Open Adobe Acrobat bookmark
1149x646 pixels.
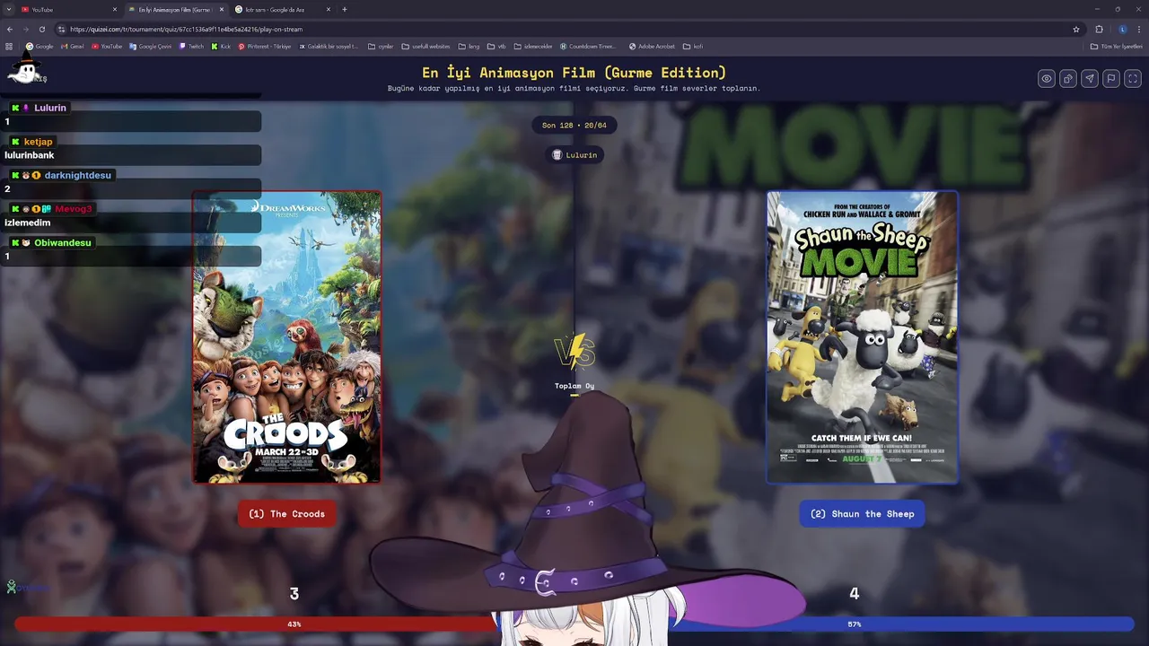click(x=652, y=46)
